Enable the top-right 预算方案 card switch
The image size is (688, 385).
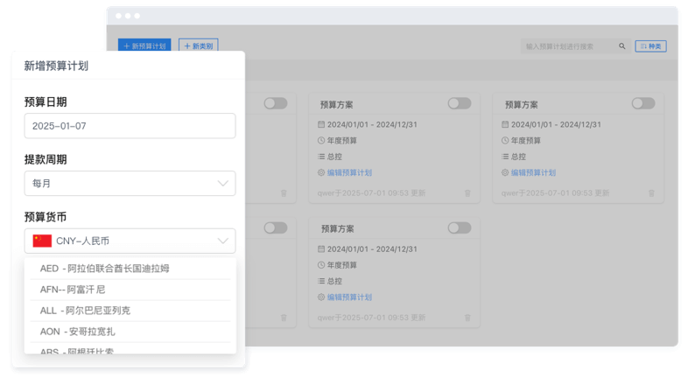click(x=642, y=103)
